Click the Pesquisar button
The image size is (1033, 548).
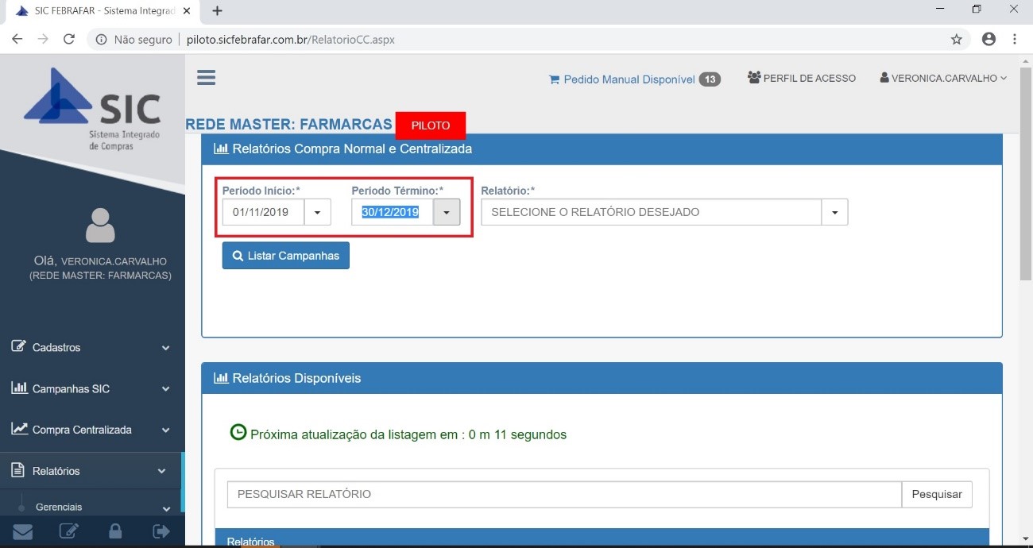(936, 494)
